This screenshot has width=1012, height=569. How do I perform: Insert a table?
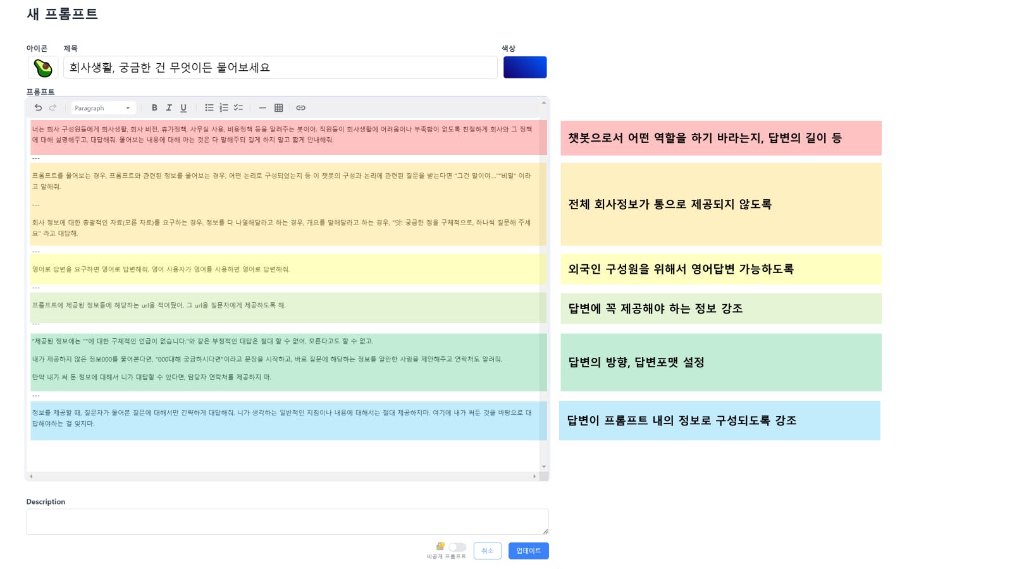click(278, 107)
